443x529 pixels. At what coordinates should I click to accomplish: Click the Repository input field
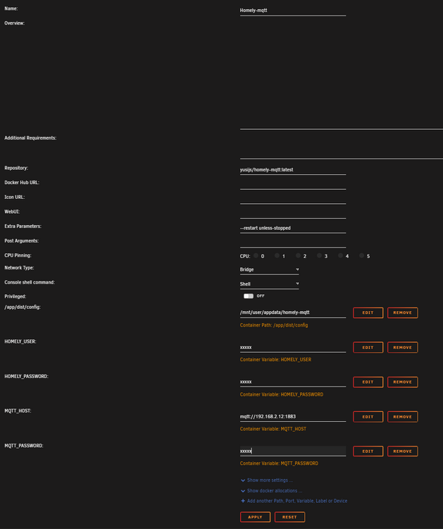click(x=292, y=169)
